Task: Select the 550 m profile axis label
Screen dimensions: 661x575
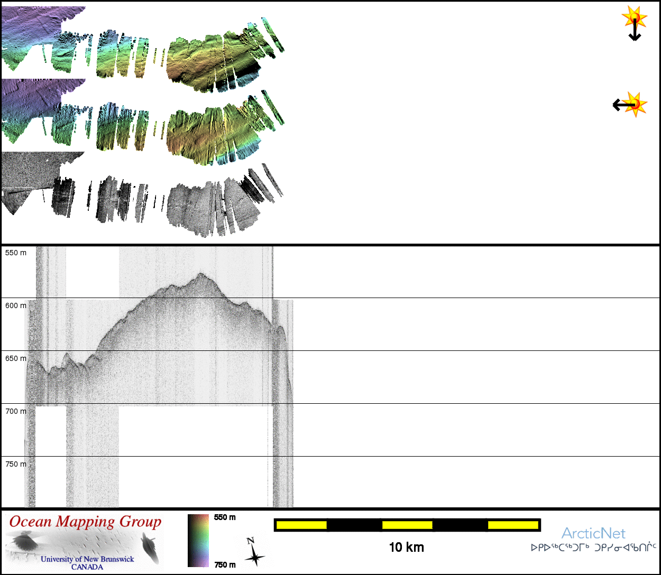Action: click(x=16, y=253)
